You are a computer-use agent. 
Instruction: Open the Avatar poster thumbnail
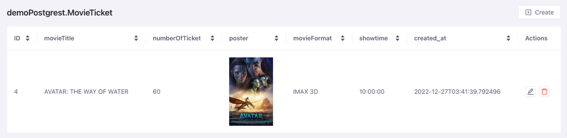tap(251, 92)
